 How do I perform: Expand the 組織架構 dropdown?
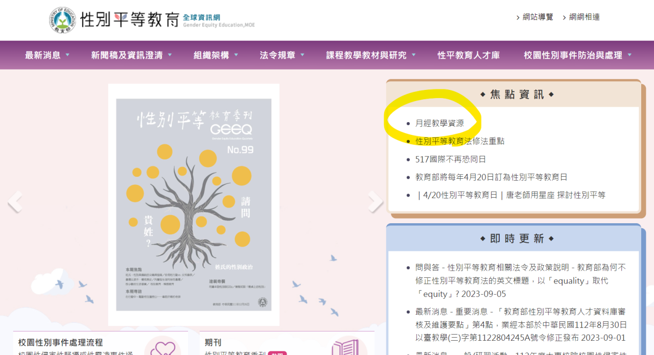coord(216,55)
